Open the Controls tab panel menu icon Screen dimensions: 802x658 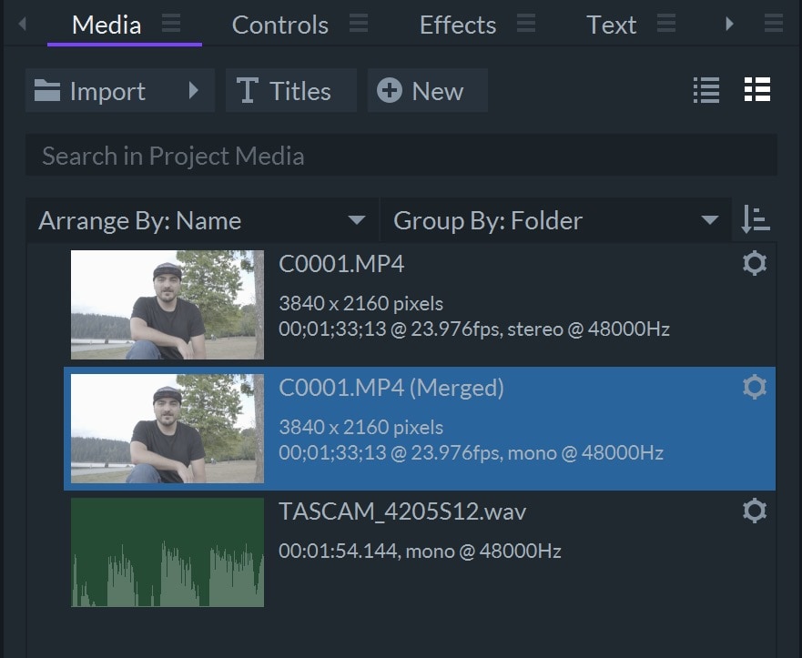point(359,25)
